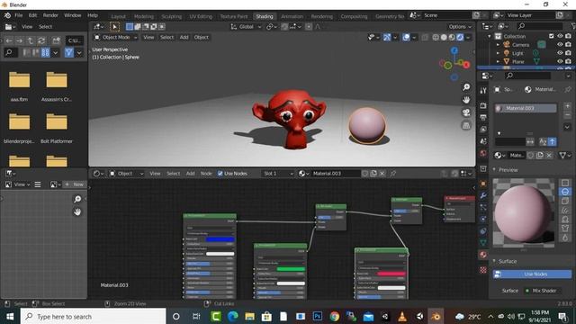Screen dimensions: 576x324
Task: Remove material slot with minus button
Action: 567,115
